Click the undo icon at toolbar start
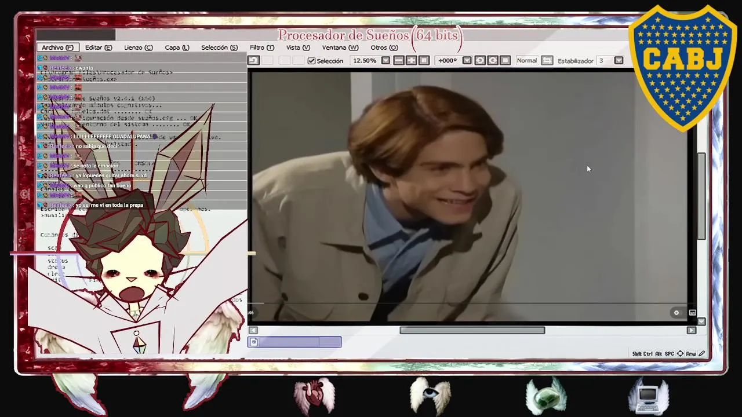742x417 pixels. pyautogui.click(x=253, y=60)
